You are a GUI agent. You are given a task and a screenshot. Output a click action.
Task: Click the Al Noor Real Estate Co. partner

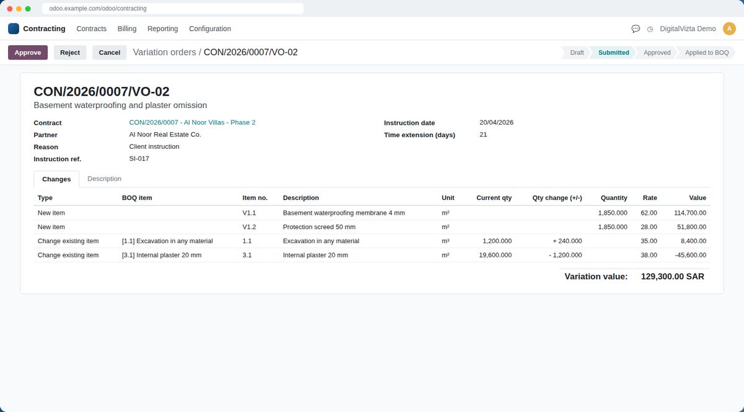165,135
